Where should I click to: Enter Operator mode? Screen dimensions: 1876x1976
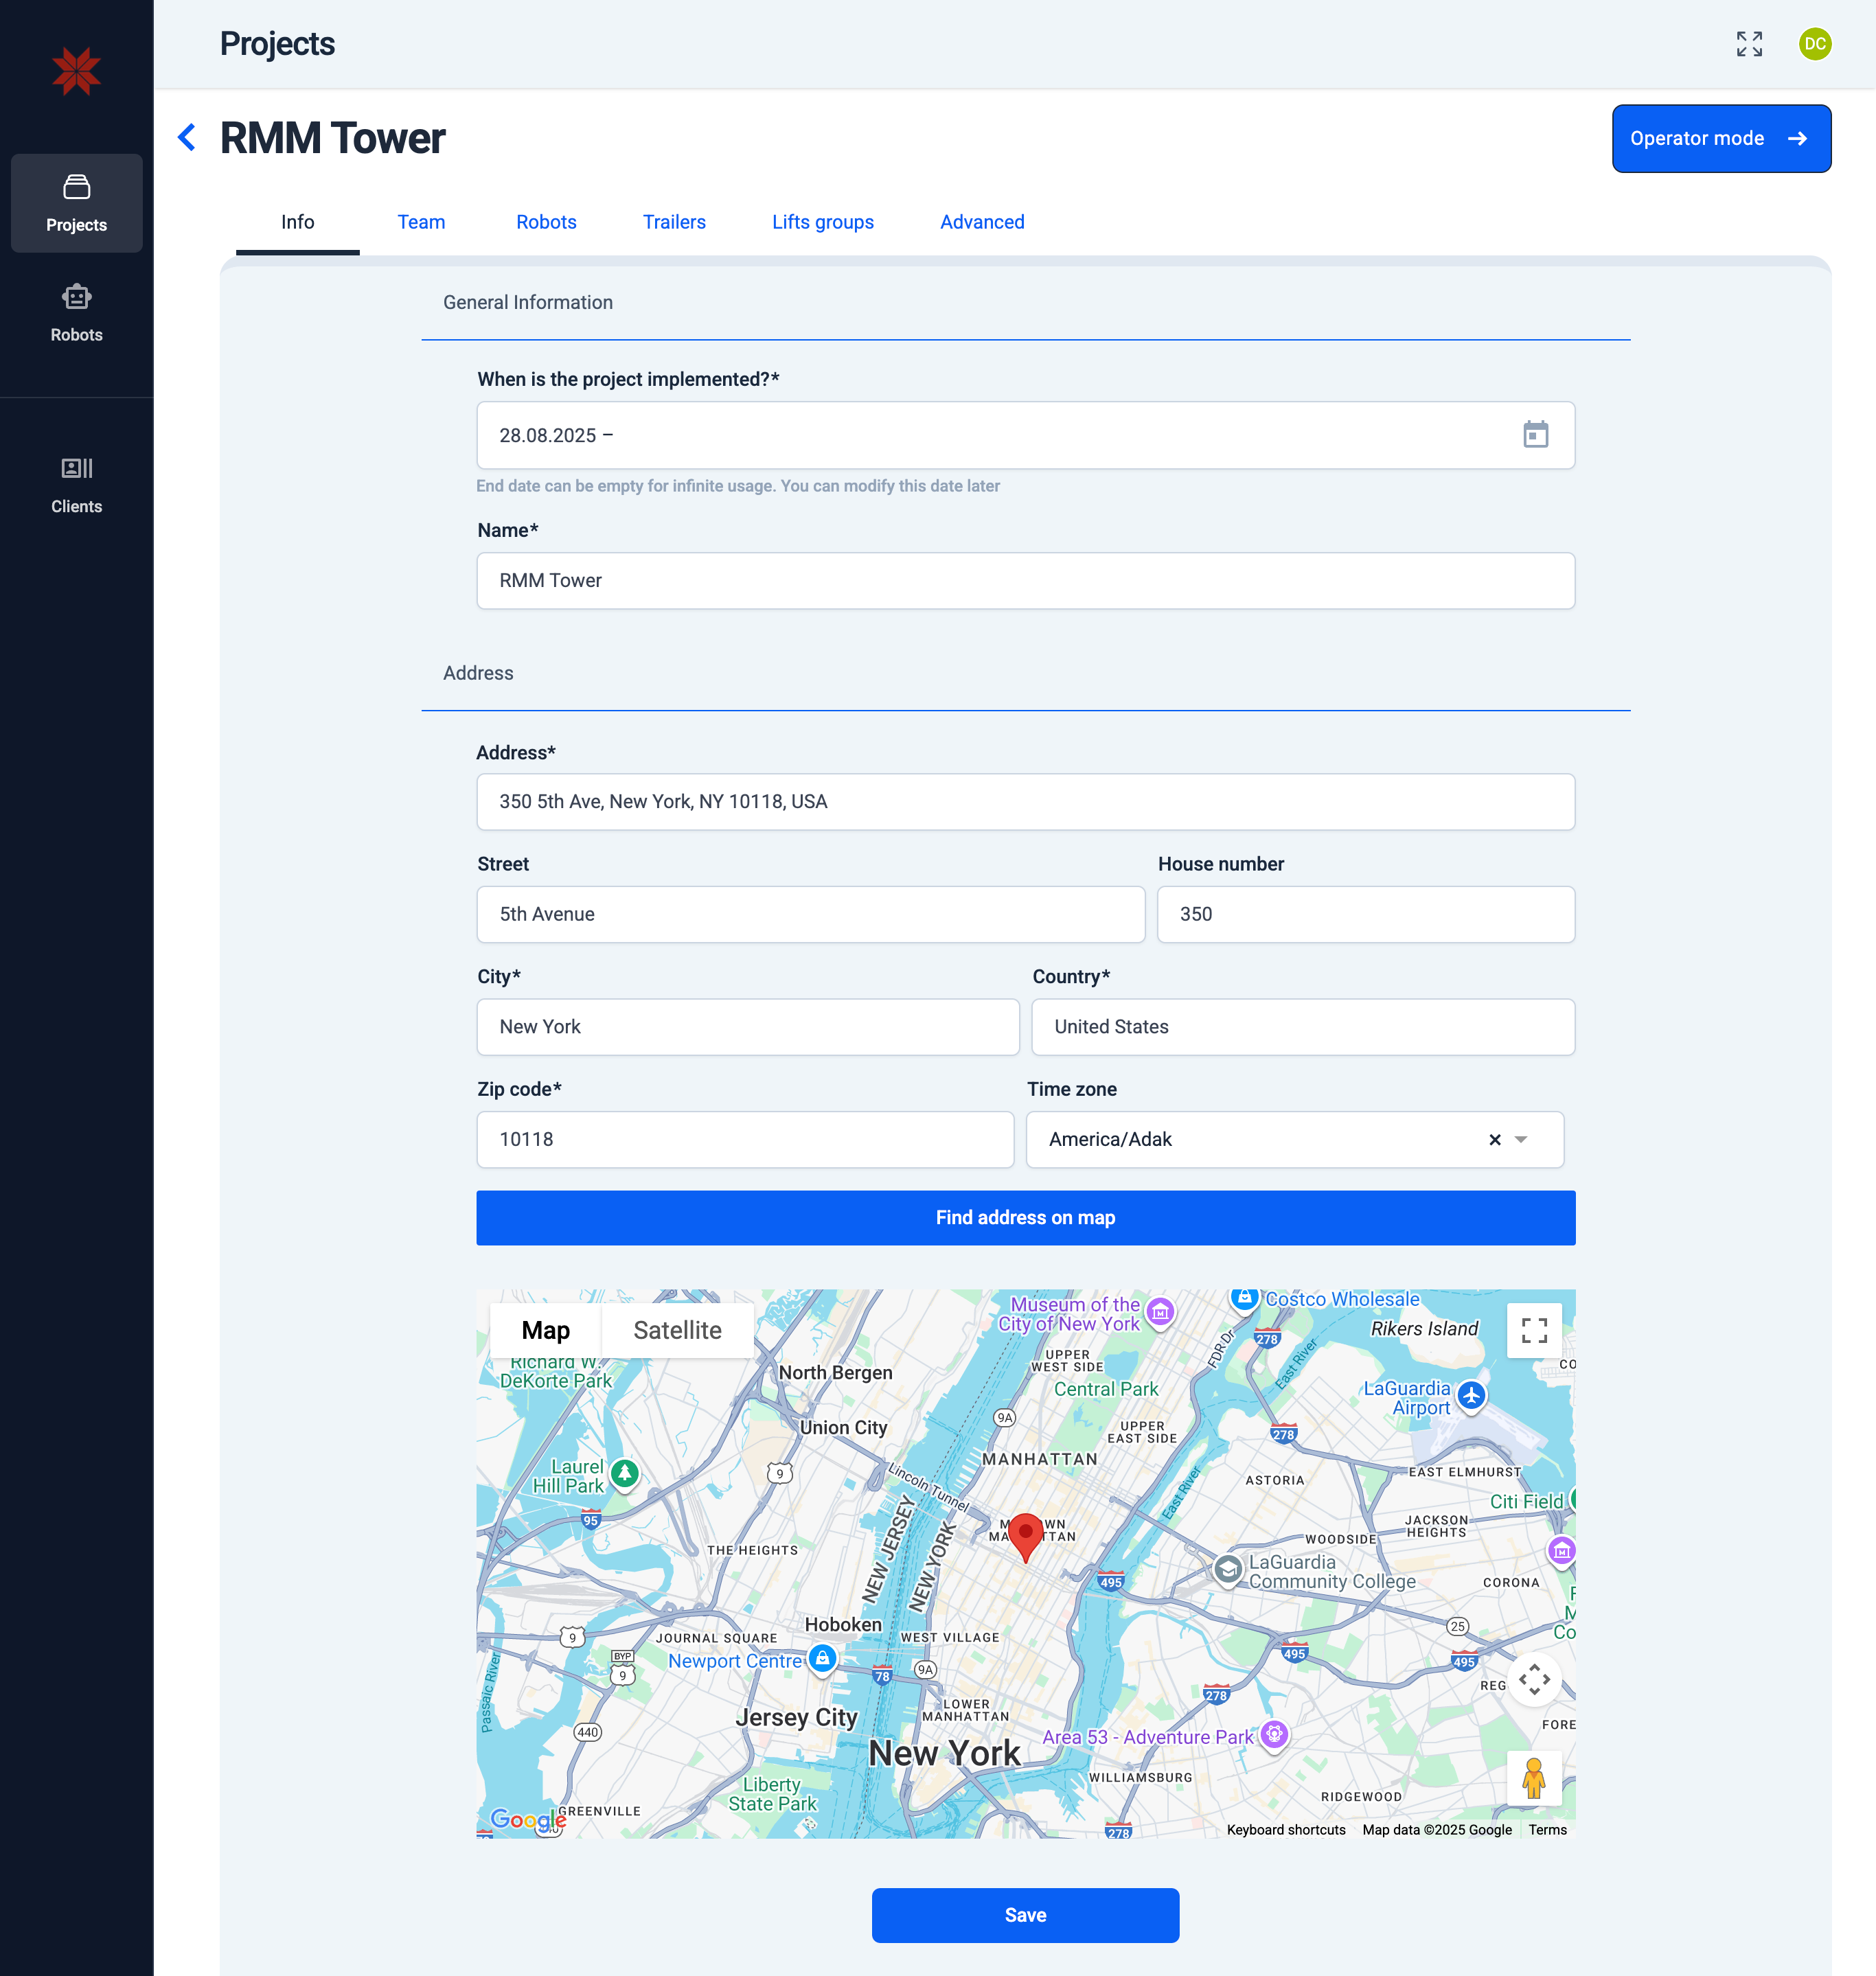[x=1720, y=138]
